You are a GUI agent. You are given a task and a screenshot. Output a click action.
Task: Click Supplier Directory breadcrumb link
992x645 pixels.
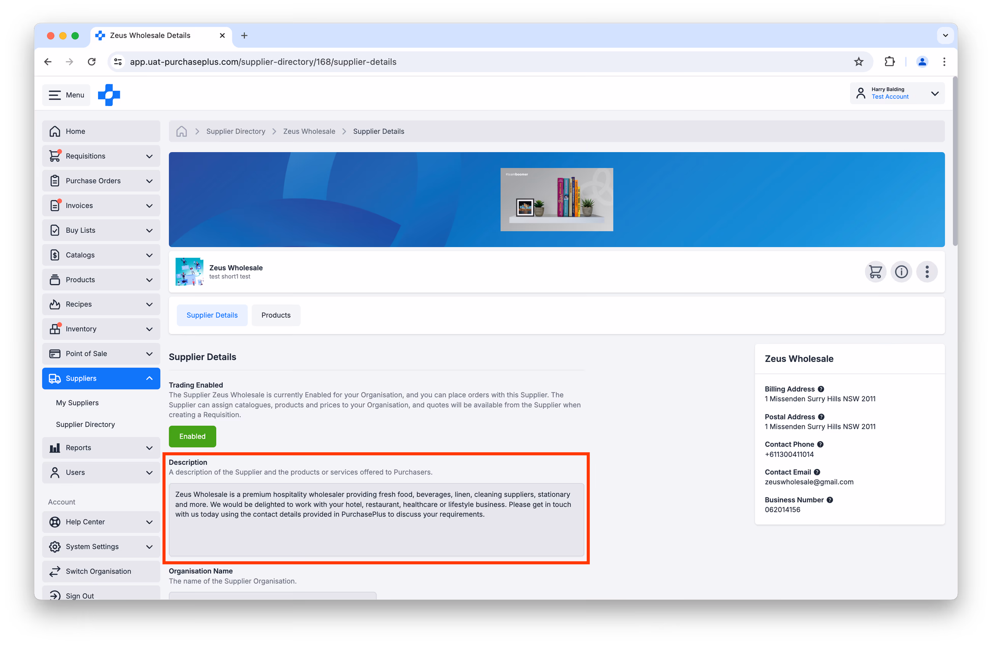pos(235,131)
